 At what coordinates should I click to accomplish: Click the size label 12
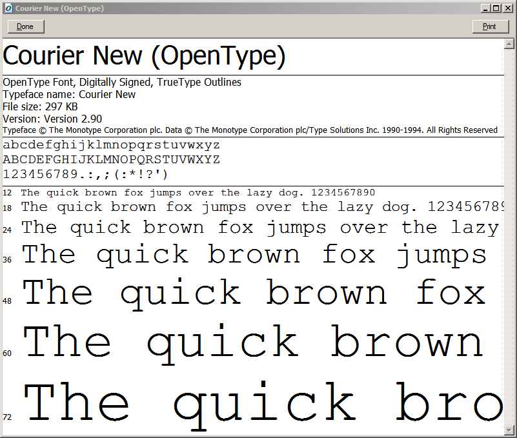point(7,193)
